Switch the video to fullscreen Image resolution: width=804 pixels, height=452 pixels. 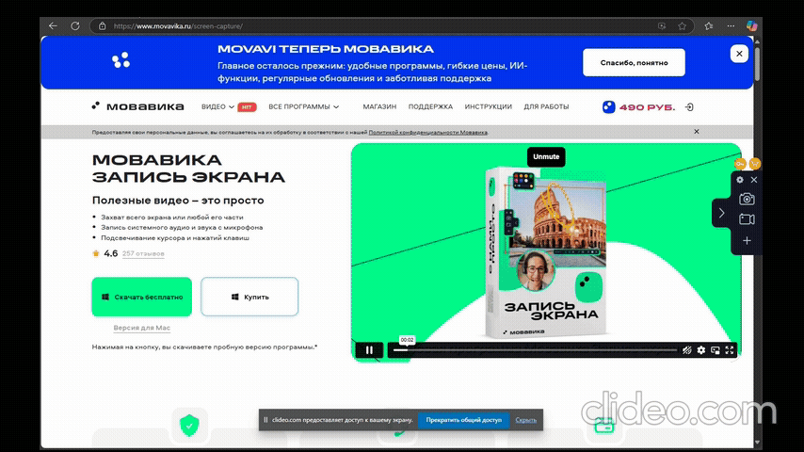[x=729, y=350]
